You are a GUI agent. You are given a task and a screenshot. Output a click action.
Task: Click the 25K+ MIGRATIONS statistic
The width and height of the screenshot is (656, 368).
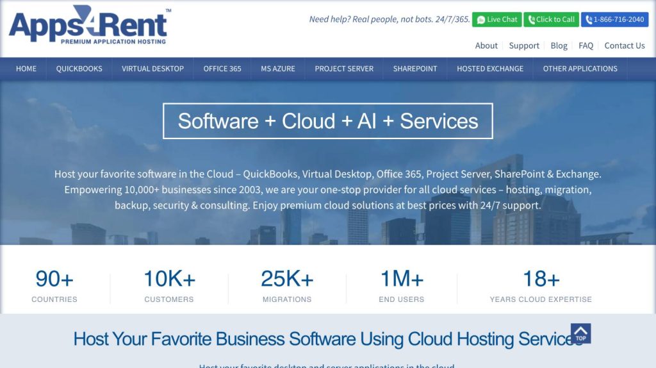(287, 286)
